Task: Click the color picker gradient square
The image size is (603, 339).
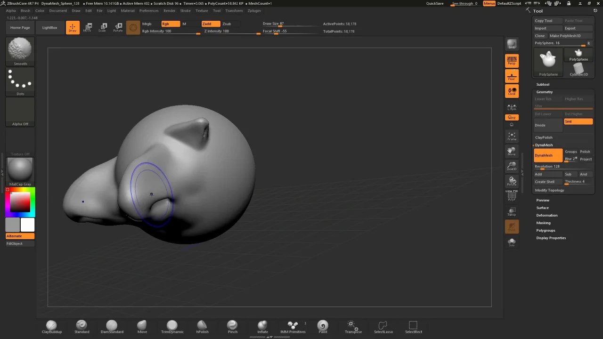Action: point(20,202)
